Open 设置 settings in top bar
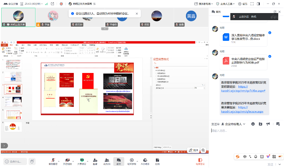Viewport: 284px width, 168px height. (243, 4)
